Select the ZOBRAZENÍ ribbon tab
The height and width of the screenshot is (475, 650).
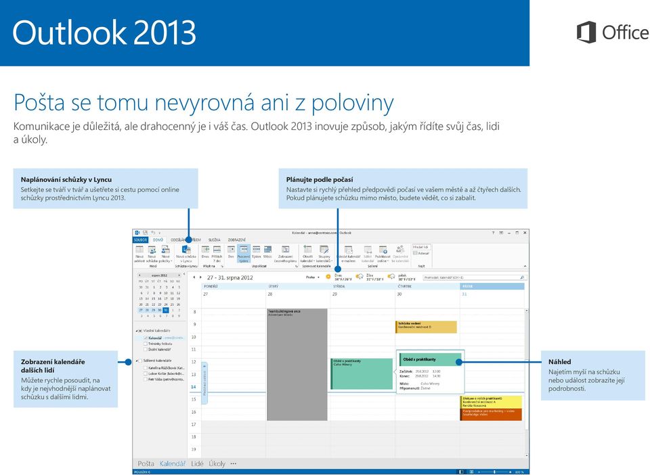[x=237, y=240]
